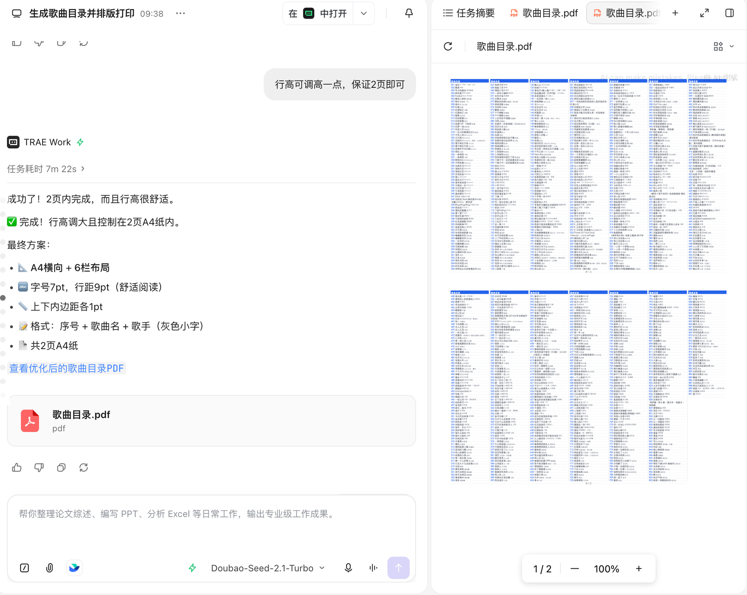Viewport: 747px width, 595px height.
Task: Click the '在 中打开' button
Action: pyautogui.click(x=317, y=13)
